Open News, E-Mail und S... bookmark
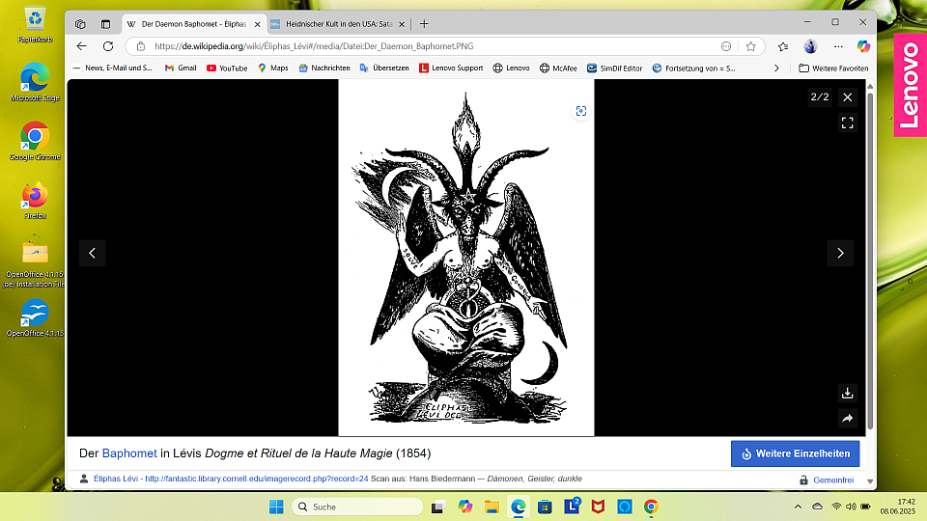 [x=112, y=68]
